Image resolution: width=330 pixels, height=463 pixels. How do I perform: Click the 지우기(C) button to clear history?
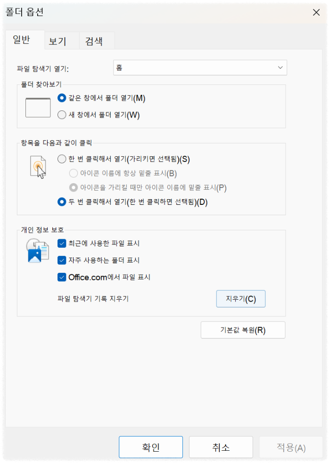(x=240, y=298)
